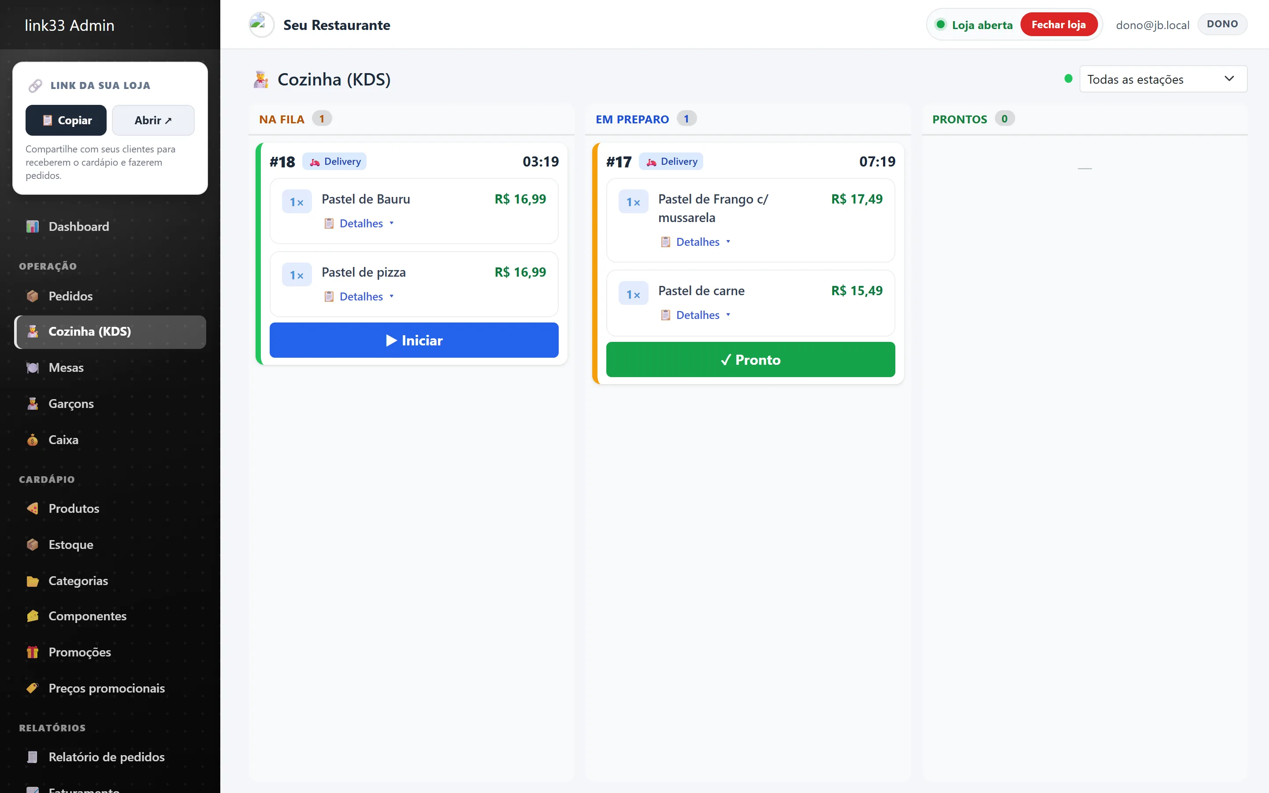1269x793 pixels.
Task: Click the 03:19 timer on order #18
Action: [541, 162]
